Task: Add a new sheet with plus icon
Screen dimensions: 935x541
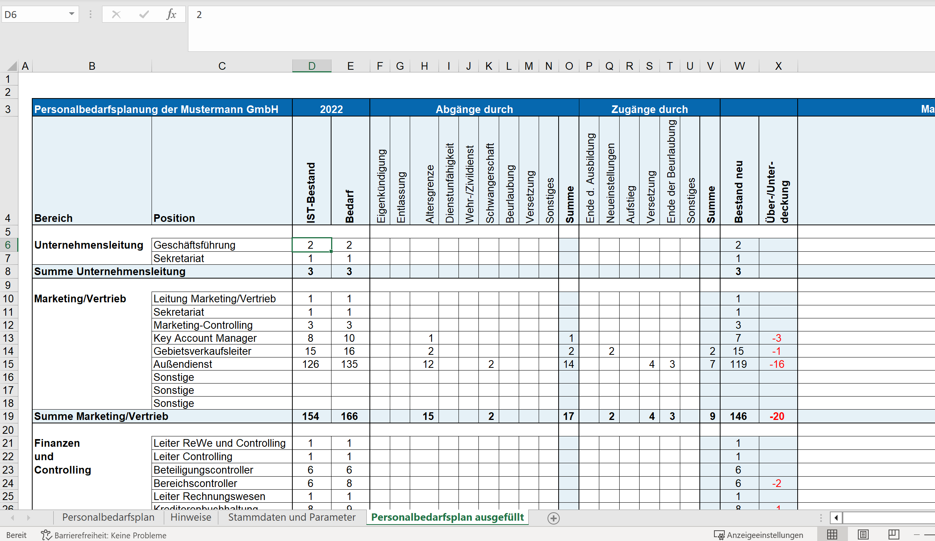Action: (x=553, y=518)
